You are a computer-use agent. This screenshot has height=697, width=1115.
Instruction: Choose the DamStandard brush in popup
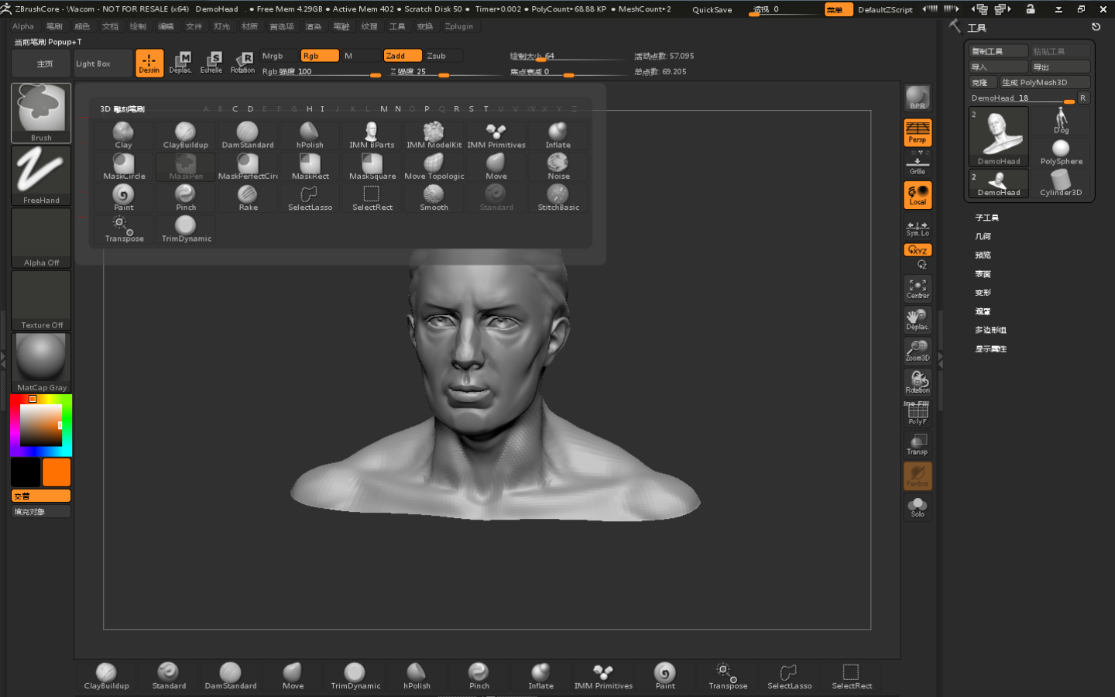[247, 135]
